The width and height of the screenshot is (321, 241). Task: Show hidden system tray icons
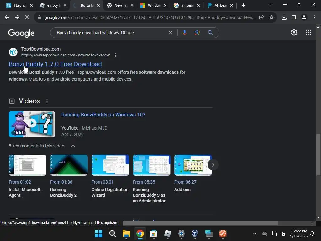click(x=255, y=233)
